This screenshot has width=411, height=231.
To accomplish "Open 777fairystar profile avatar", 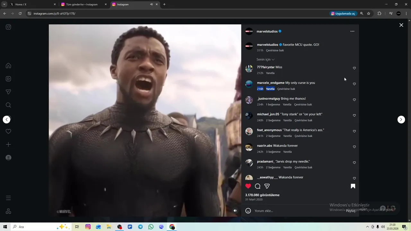I will (249, 68).
